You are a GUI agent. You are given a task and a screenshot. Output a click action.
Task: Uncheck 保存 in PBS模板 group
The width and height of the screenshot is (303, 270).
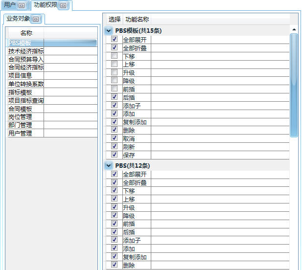tap(114, 155)
